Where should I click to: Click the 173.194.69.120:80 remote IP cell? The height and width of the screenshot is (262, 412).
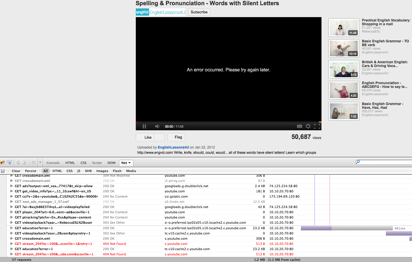[284, 196]
